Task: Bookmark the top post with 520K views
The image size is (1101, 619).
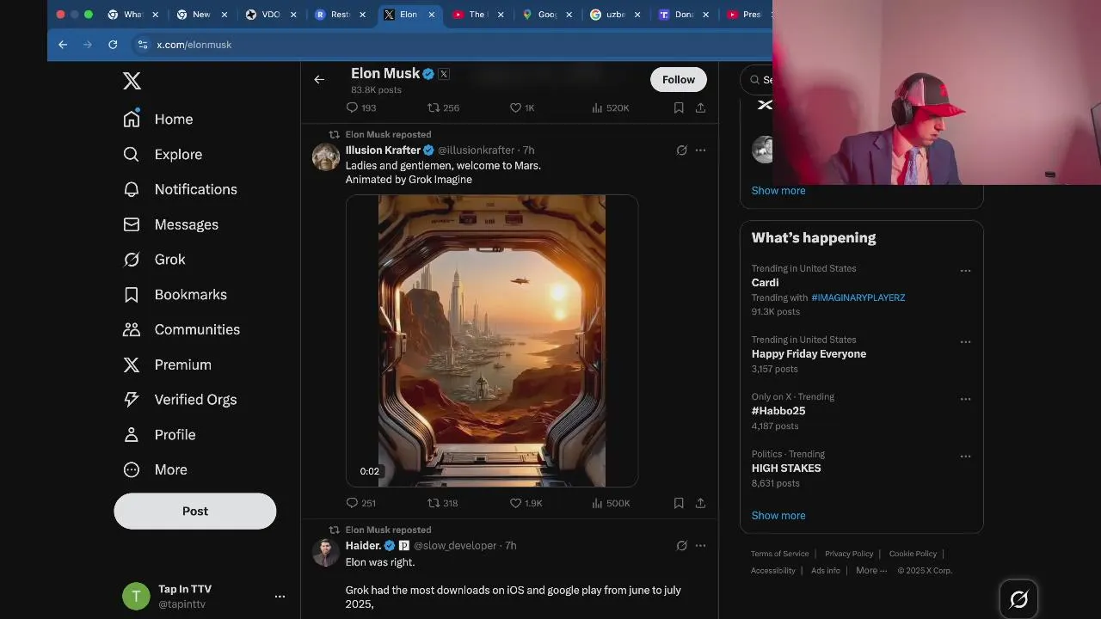Action: (x=679, y=107)
